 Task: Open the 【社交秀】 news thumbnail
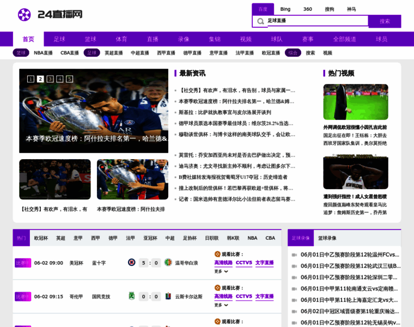(x=55, y=179)
